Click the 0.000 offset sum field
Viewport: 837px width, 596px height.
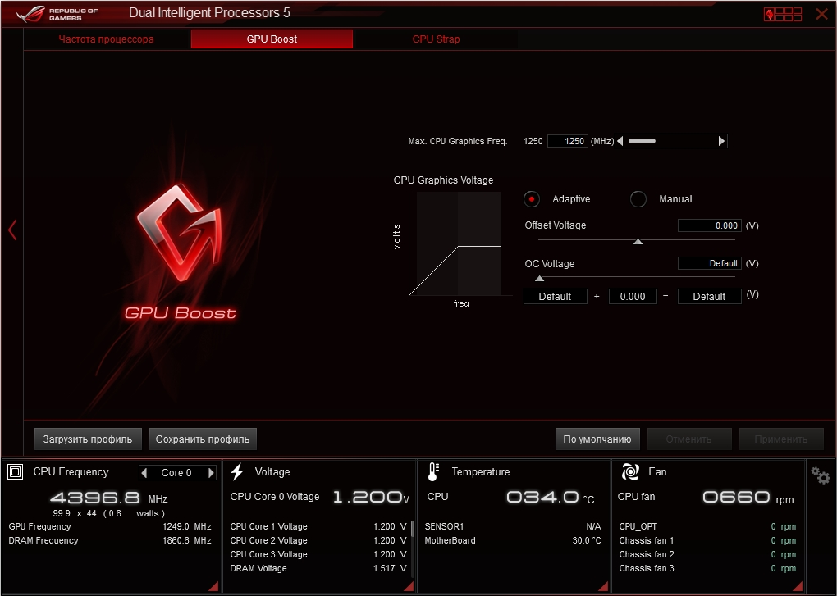click(x=633, y=297)
